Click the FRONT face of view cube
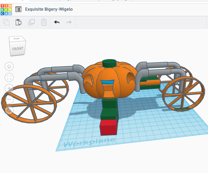Viewport: 208px width, 173px height. coord(18,48)
